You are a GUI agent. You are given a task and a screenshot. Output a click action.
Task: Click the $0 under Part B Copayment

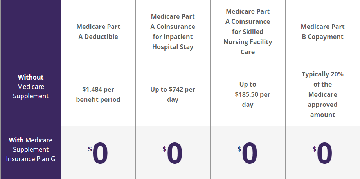pos(322,153)
